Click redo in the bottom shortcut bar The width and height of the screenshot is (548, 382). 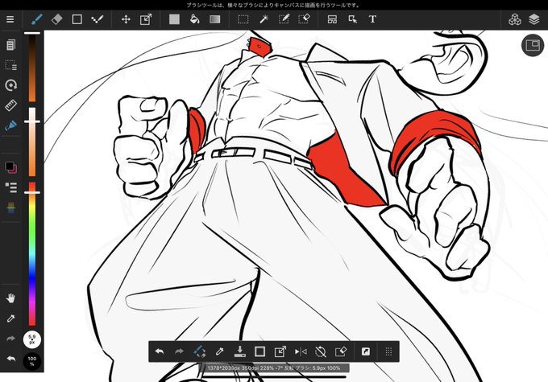pyautogui.click(x=179, y=351)
